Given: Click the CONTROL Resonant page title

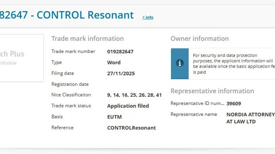Looking at the screenshot, I should [67, 15].
